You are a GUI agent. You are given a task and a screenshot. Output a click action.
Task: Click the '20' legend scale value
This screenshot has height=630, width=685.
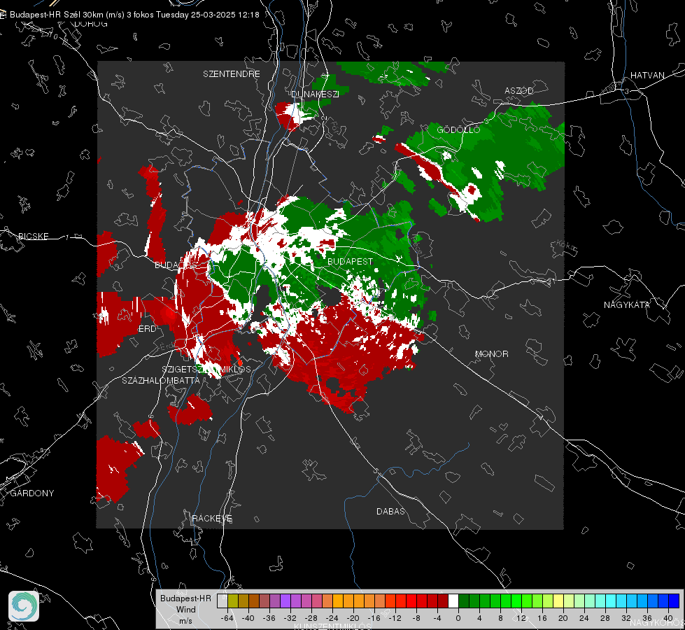click(x=563, y=618)
